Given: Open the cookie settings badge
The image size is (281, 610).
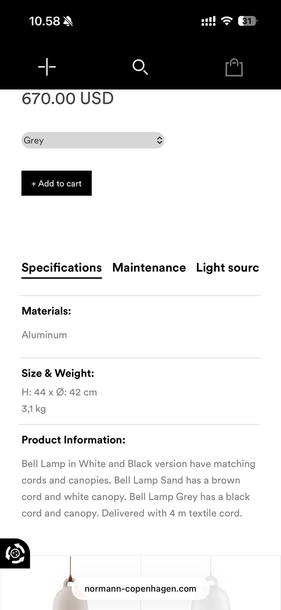Looking at the screenshot, I should pyautogui.click(x=15, y=553).
